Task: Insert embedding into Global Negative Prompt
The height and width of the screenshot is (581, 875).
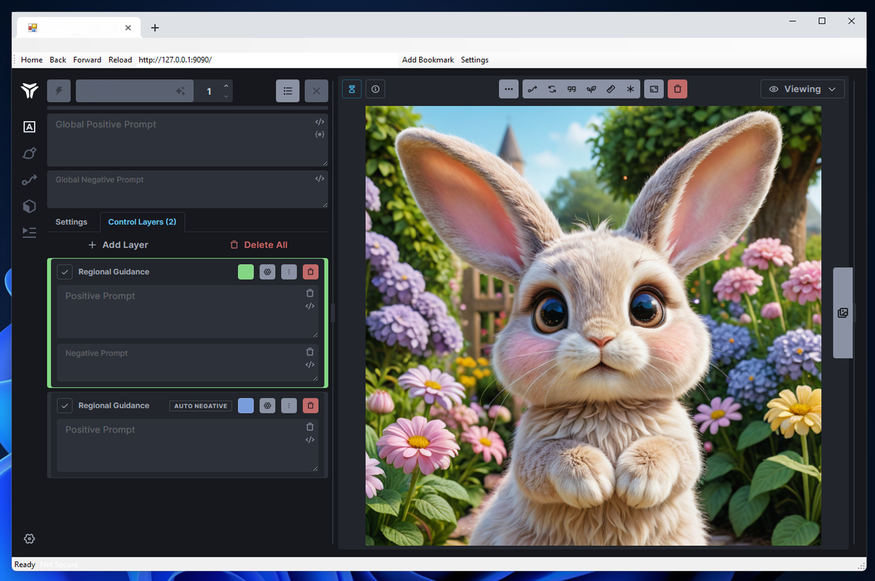Action: coord(319,179)
